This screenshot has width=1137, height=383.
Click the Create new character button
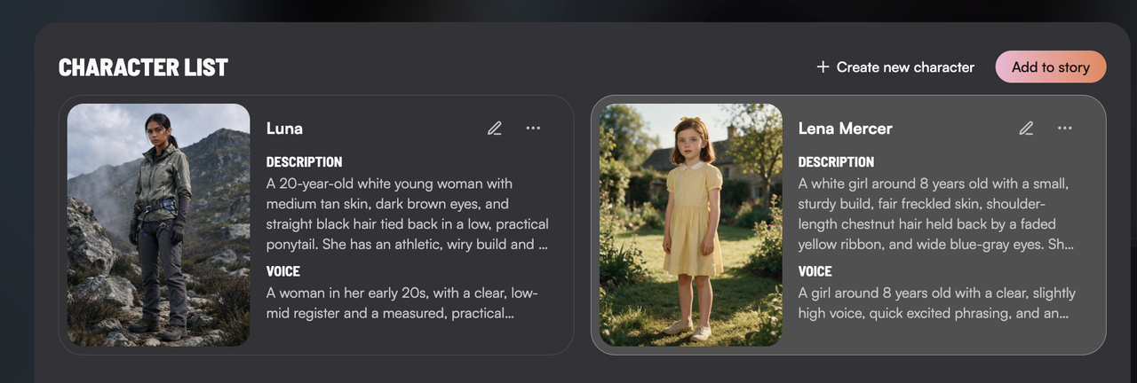click(895, 67)
